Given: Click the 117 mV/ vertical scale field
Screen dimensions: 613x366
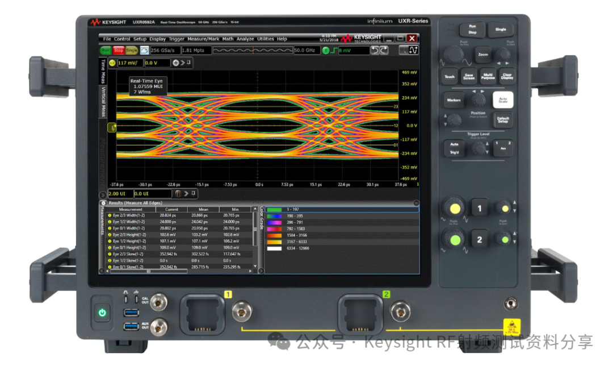Looking at the screenshot, I should tap(129, 63).
